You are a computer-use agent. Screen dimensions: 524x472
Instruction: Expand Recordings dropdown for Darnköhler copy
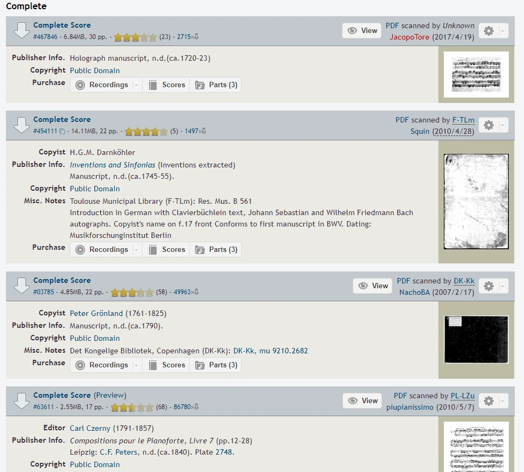tap(137, 250)
